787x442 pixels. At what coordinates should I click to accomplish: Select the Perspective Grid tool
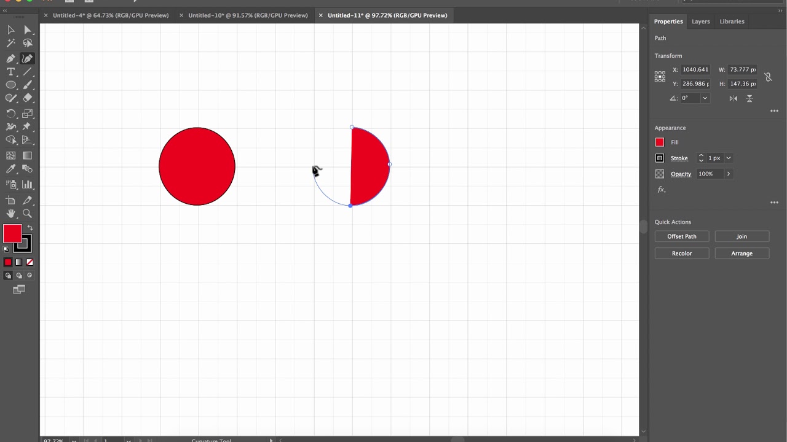(x=28, y=140)
